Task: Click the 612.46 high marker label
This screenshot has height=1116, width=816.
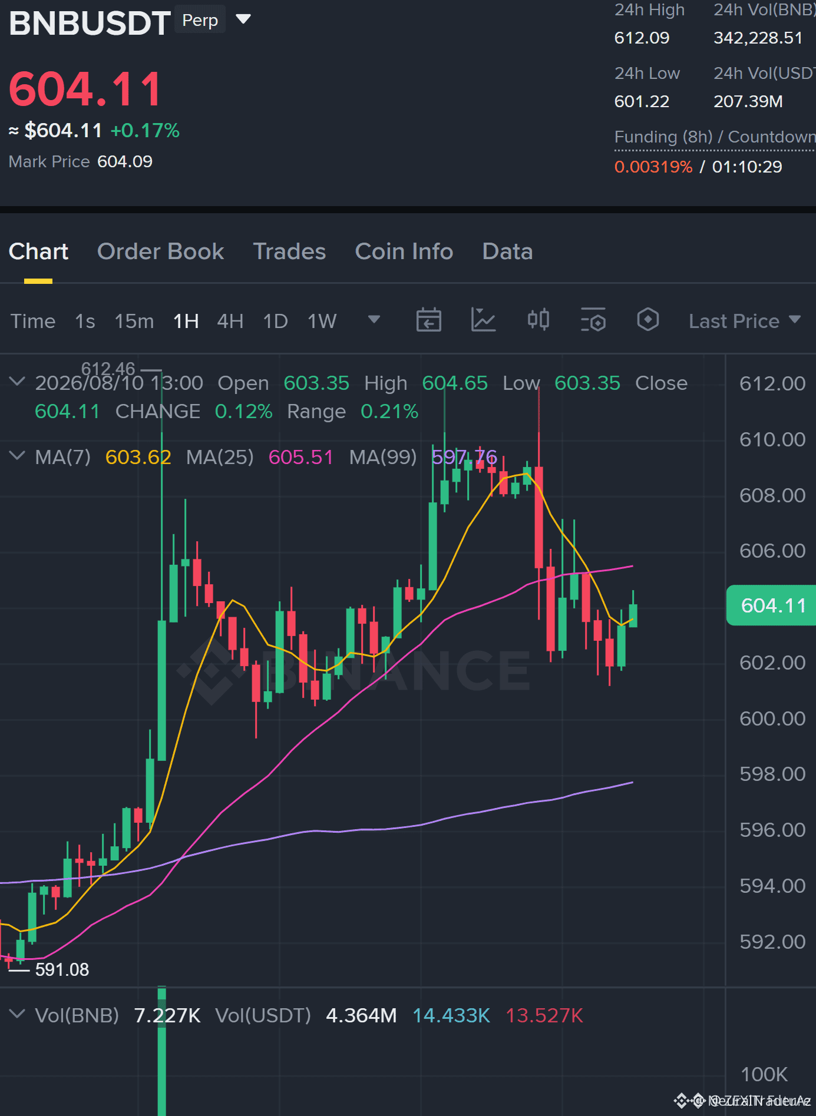Action: coord(108,369)
